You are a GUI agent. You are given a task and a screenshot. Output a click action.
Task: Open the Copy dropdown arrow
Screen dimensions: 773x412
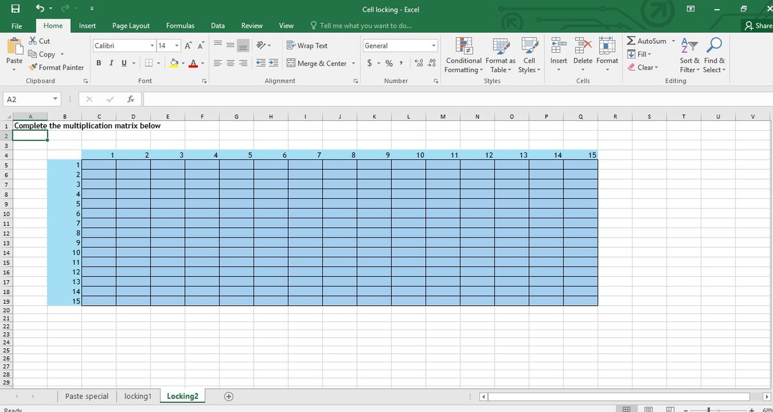pos(62,55)
